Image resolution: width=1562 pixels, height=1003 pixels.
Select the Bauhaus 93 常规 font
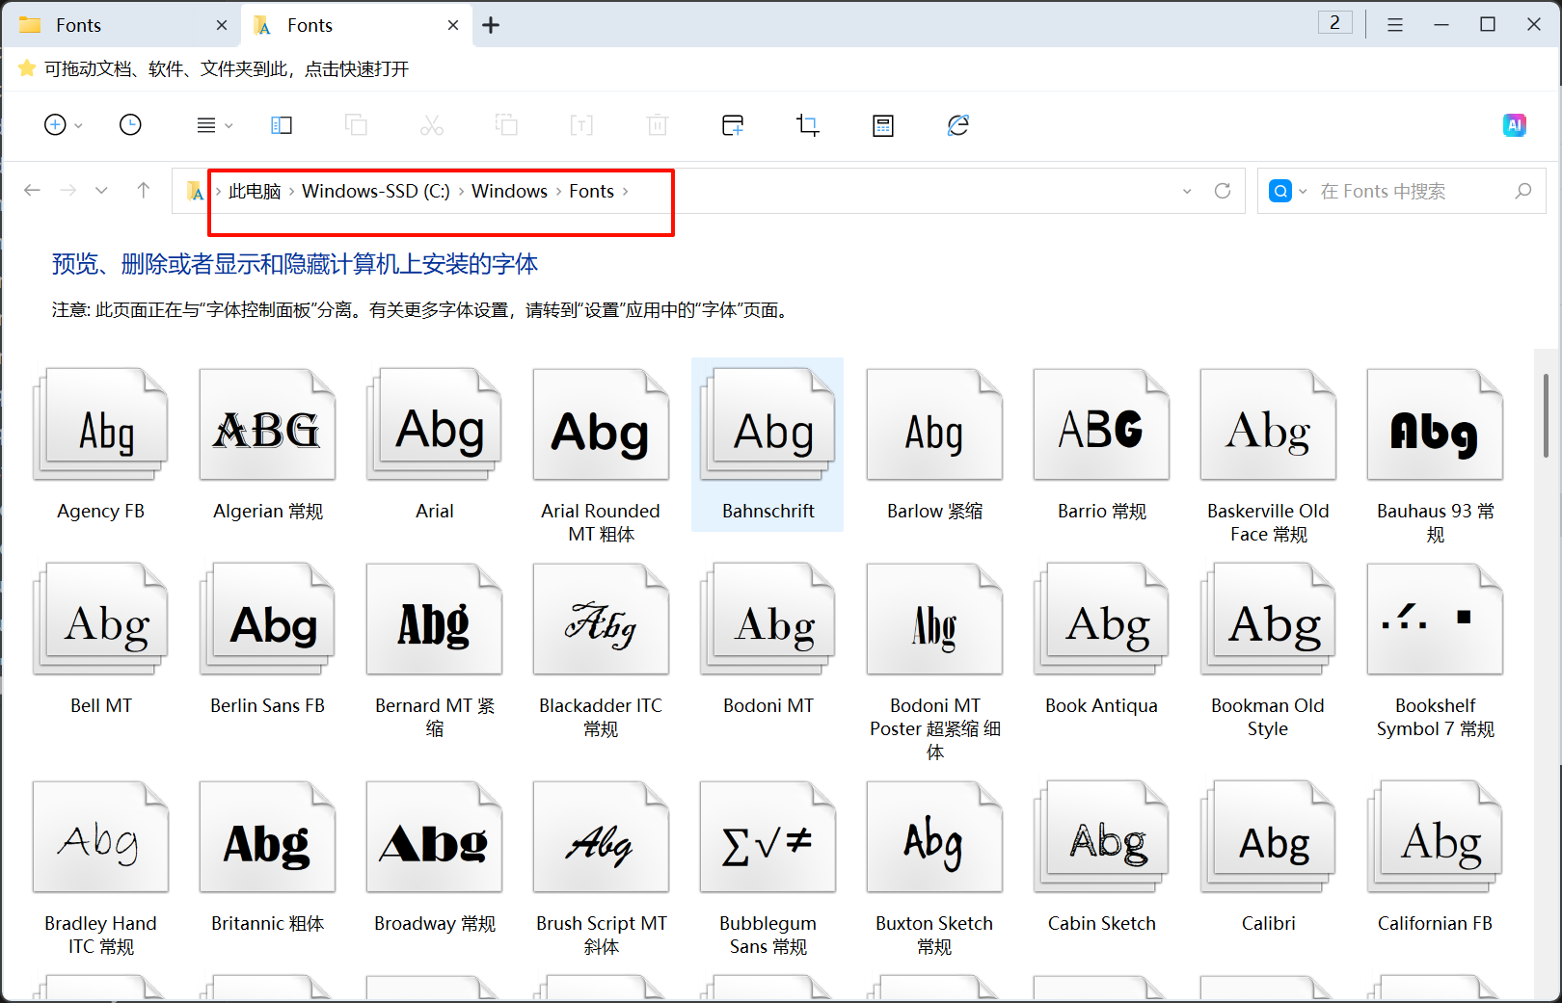click(1436, 456)
